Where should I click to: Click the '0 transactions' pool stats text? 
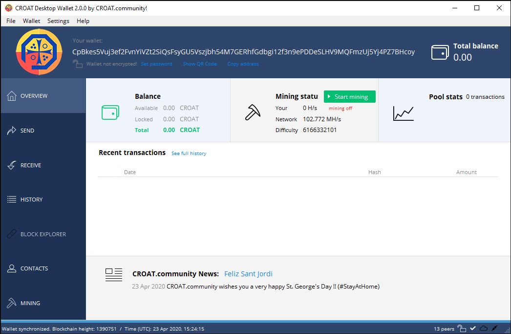pyautogui.click(x=485, y=96)
